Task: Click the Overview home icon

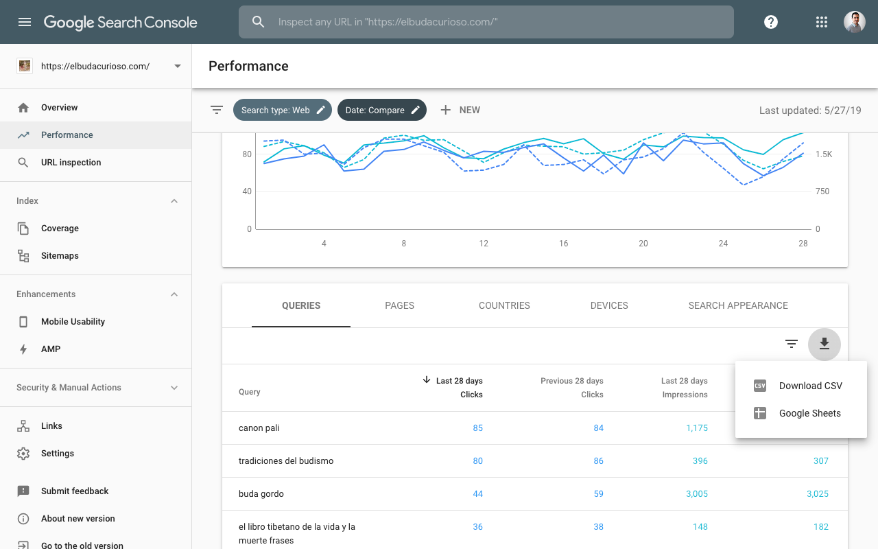Action: 23,108
